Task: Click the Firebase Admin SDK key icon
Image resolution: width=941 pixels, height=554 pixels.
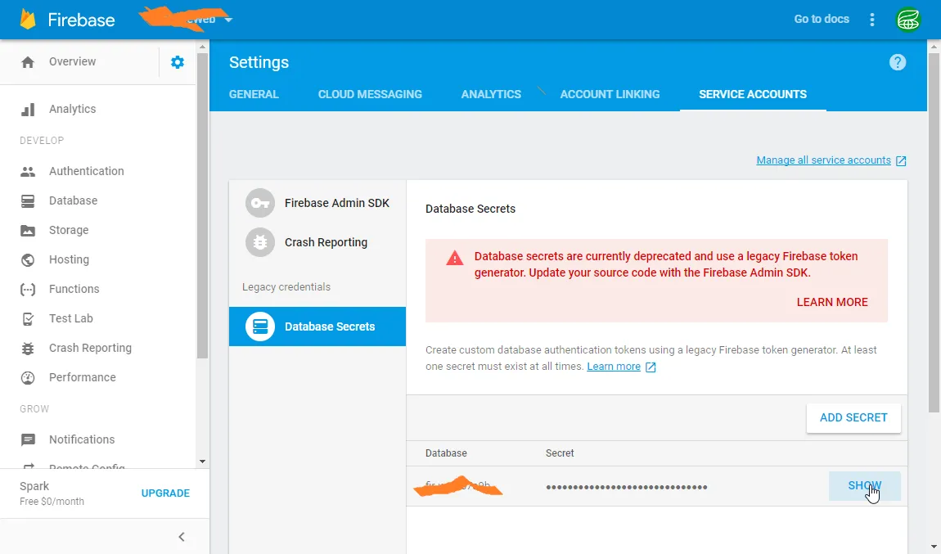Action: click(x=260, y=203)
